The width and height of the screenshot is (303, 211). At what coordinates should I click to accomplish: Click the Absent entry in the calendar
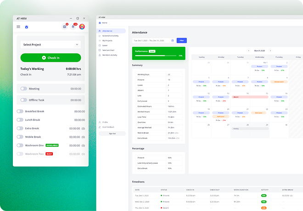pos(250,97)
